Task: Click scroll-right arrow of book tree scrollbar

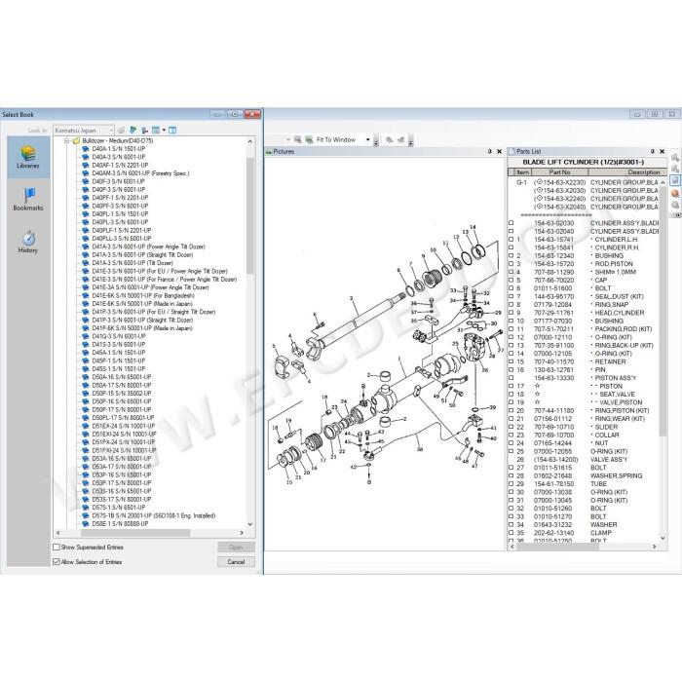Action: (x=242, y=533)
